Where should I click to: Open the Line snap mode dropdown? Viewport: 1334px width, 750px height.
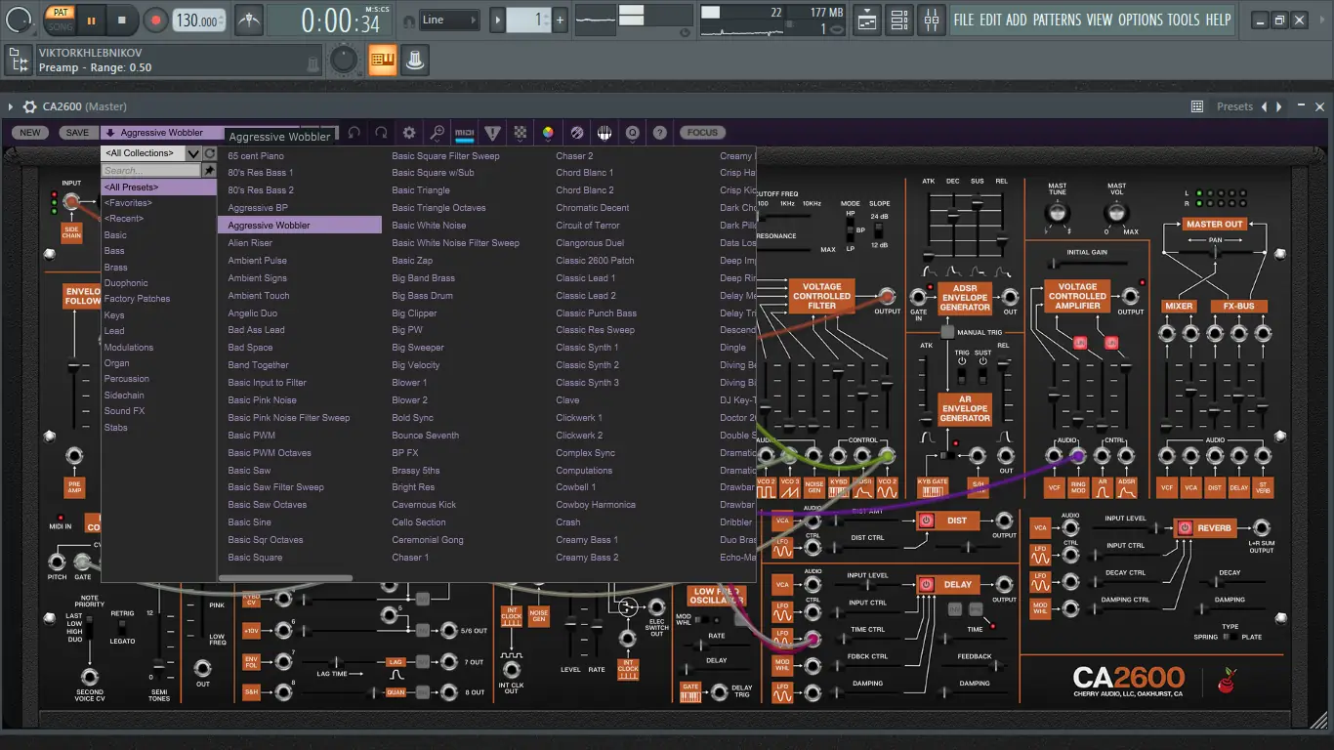(x=450, y=20)
